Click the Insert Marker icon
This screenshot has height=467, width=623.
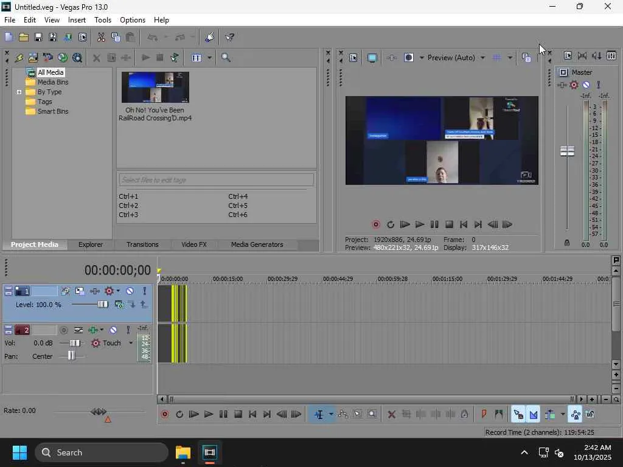484,415
